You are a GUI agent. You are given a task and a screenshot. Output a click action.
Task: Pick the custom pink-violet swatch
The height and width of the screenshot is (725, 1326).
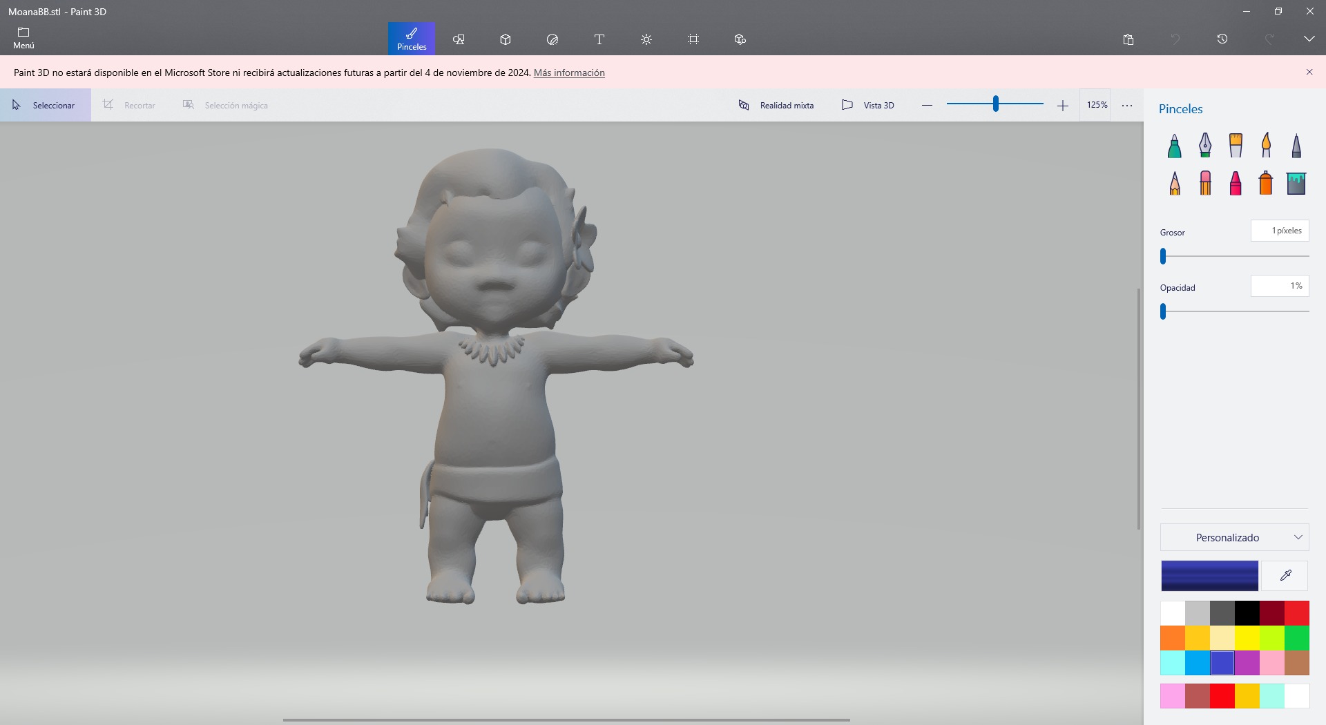pyautogui.click(x=1173, y=696)
